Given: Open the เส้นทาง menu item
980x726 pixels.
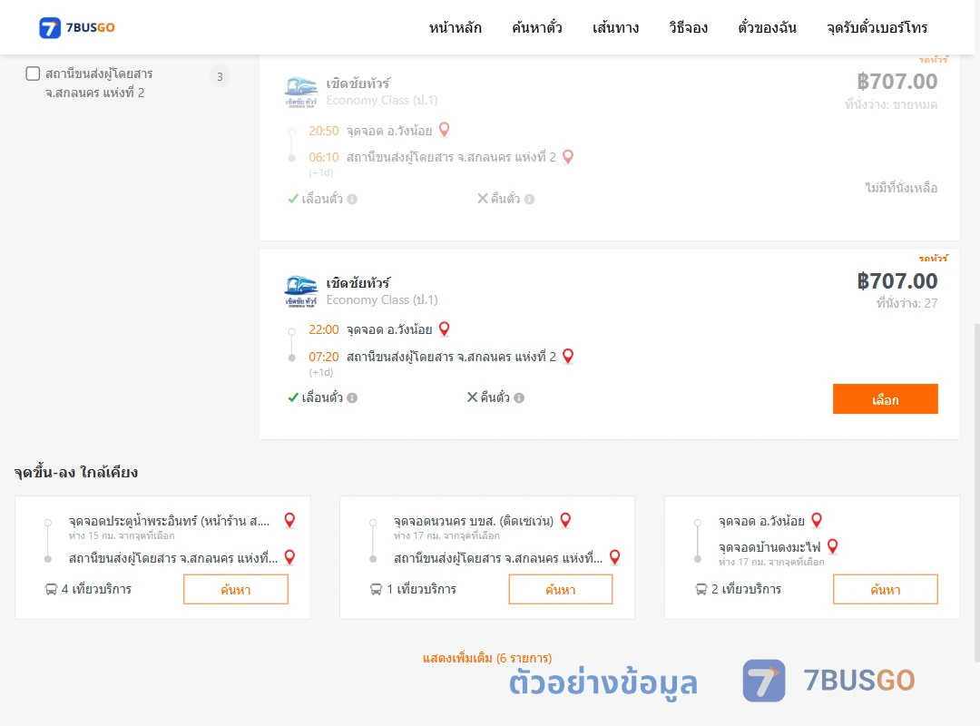Looking at the screenshot, I should pyautogui.click(x=615, y=27).
